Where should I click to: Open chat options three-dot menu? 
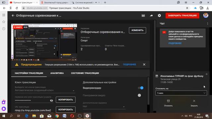point(208,23)
